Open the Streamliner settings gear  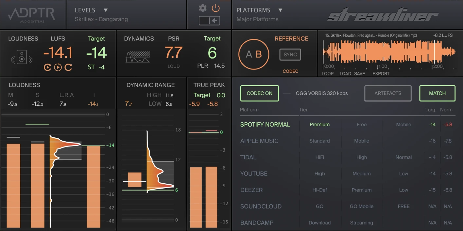pos(202,8)
